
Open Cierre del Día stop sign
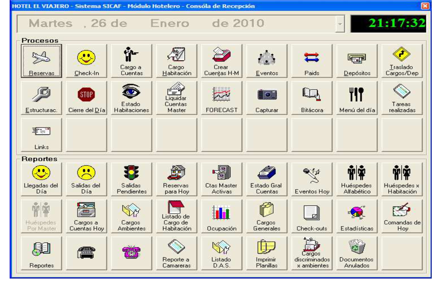pyautogui.click(x=86, y=98)
